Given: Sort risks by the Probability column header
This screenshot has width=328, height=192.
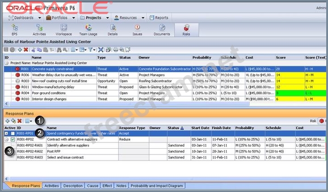Looking at the screenshot, I should click(x=206, y=57).
